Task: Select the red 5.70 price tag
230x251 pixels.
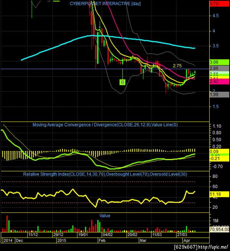Action: [219, 4]
